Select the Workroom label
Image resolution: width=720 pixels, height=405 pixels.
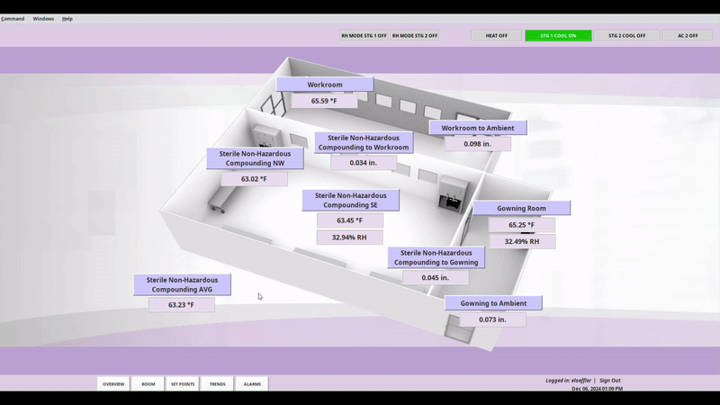pyautogui.click(x=325, y=85)
